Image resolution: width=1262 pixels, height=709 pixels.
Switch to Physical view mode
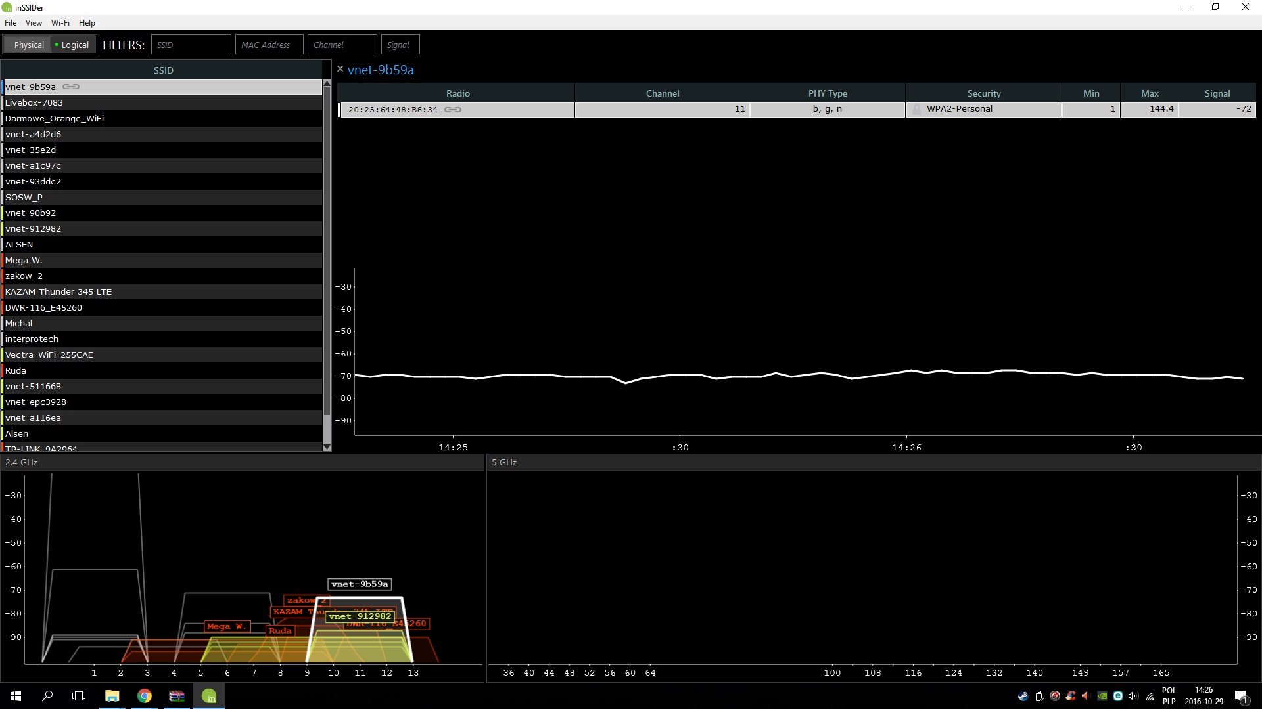point(29,45)
